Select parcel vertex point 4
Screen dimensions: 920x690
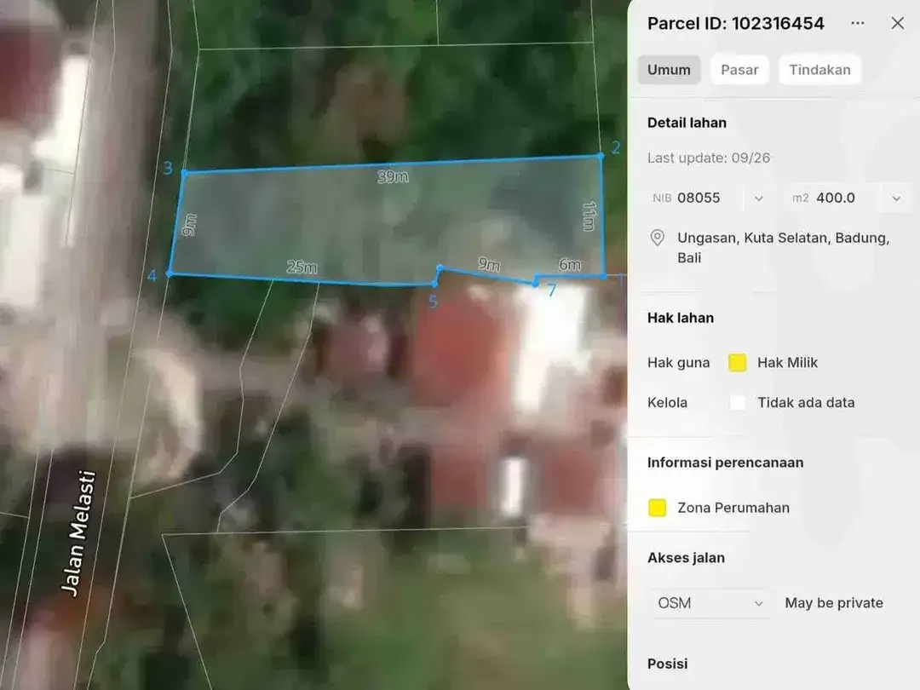(x=170, y=273)
